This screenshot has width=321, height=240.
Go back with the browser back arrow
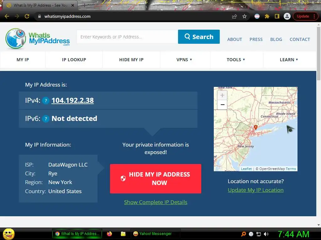pyautogui.click(x=7, y=16)
